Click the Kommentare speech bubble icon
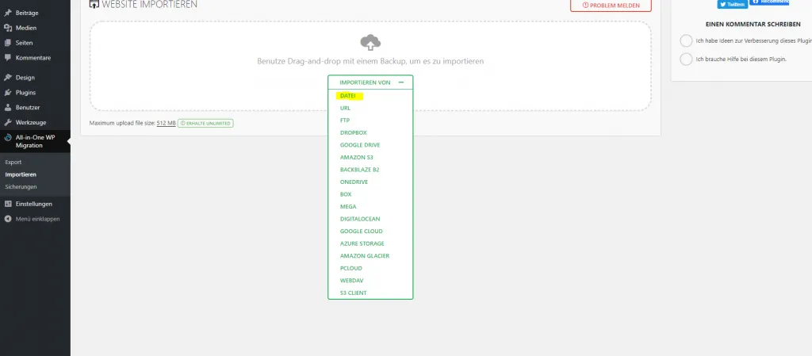Screen dimensions: 812x356 pos(8,58)
